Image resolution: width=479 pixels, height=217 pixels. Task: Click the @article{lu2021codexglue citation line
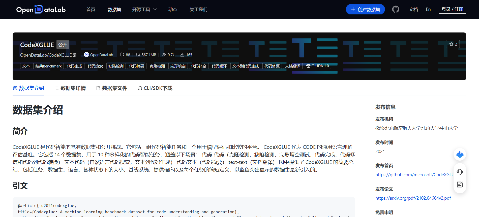[47, 206]
